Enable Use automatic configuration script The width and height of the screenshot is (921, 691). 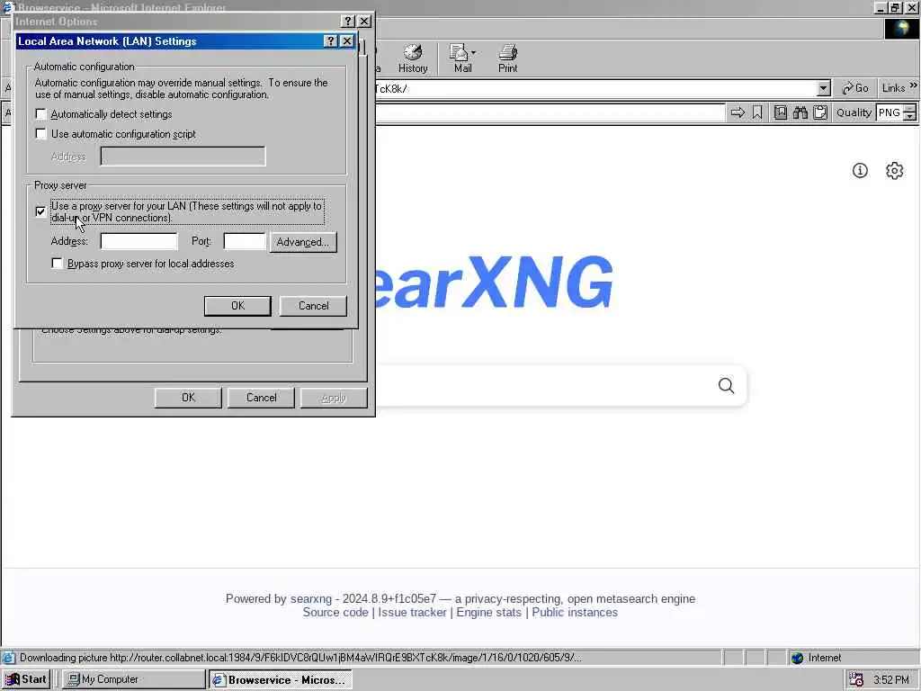pos(41,134)
